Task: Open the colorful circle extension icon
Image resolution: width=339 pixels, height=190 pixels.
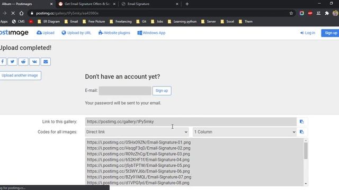Action: pos(301,13)
